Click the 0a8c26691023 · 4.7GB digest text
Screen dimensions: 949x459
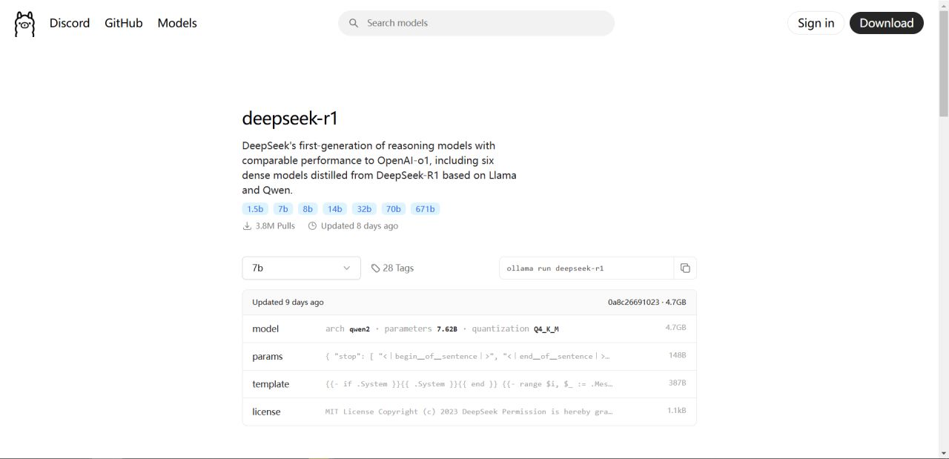point(647,303)
